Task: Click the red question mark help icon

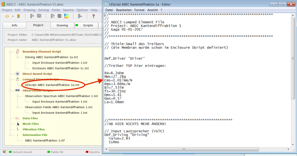Action: [x=93, y=16]
